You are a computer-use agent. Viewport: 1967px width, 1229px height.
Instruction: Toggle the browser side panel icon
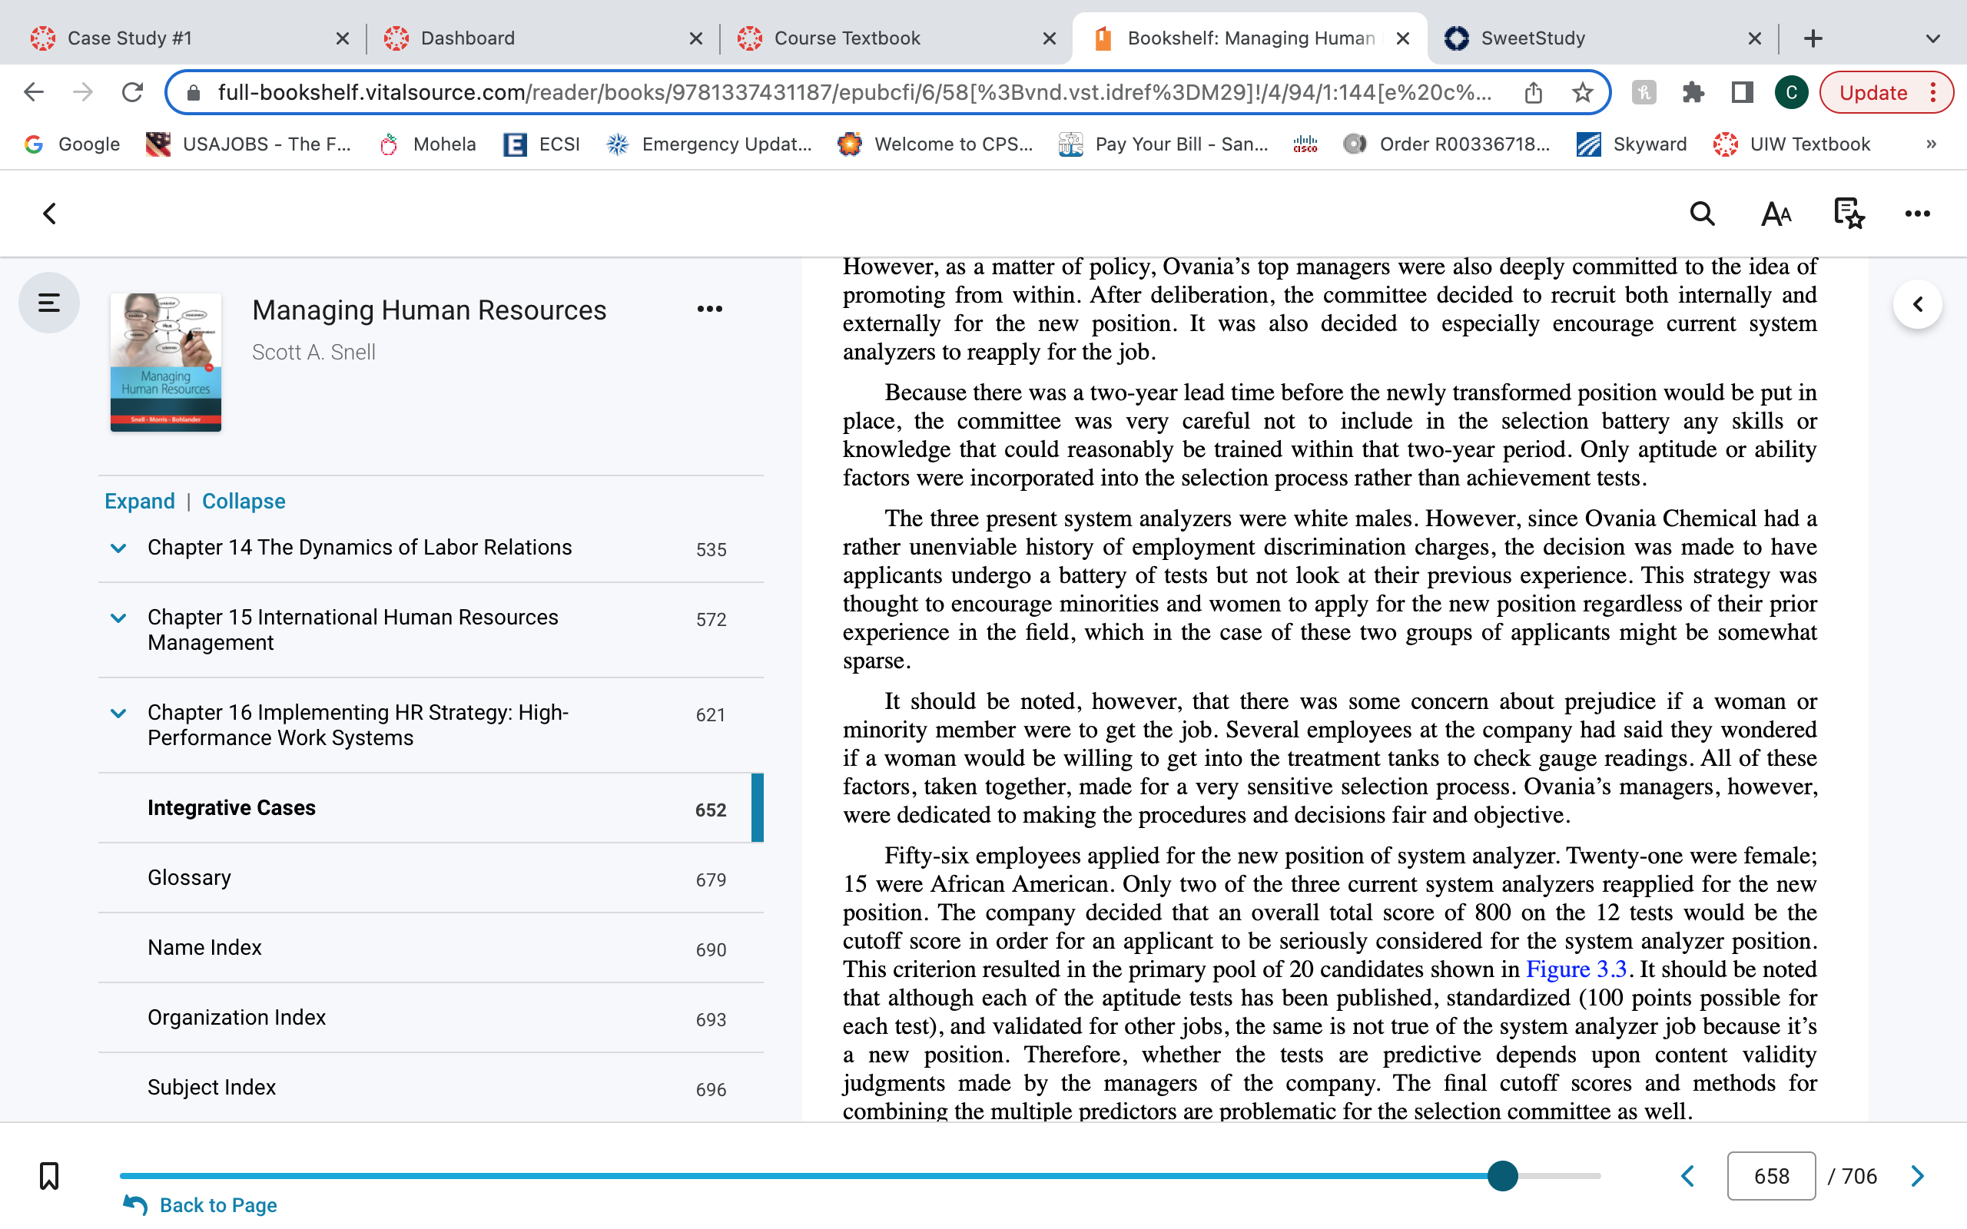coord(1742,93)
